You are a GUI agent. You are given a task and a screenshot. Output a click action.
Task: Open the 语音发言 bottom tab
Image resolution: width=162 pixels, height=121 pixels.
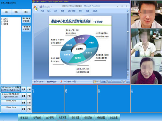click(24, 117)
